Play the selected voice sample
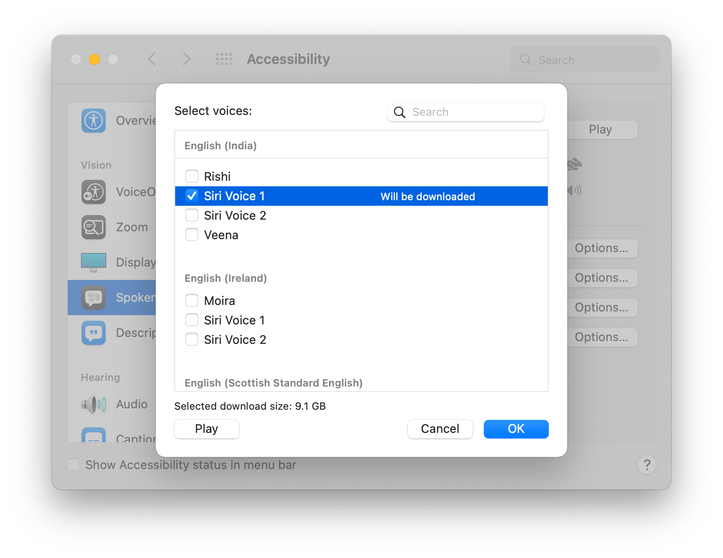Viewport: 723px width, 558px height. tap(207, 429)
